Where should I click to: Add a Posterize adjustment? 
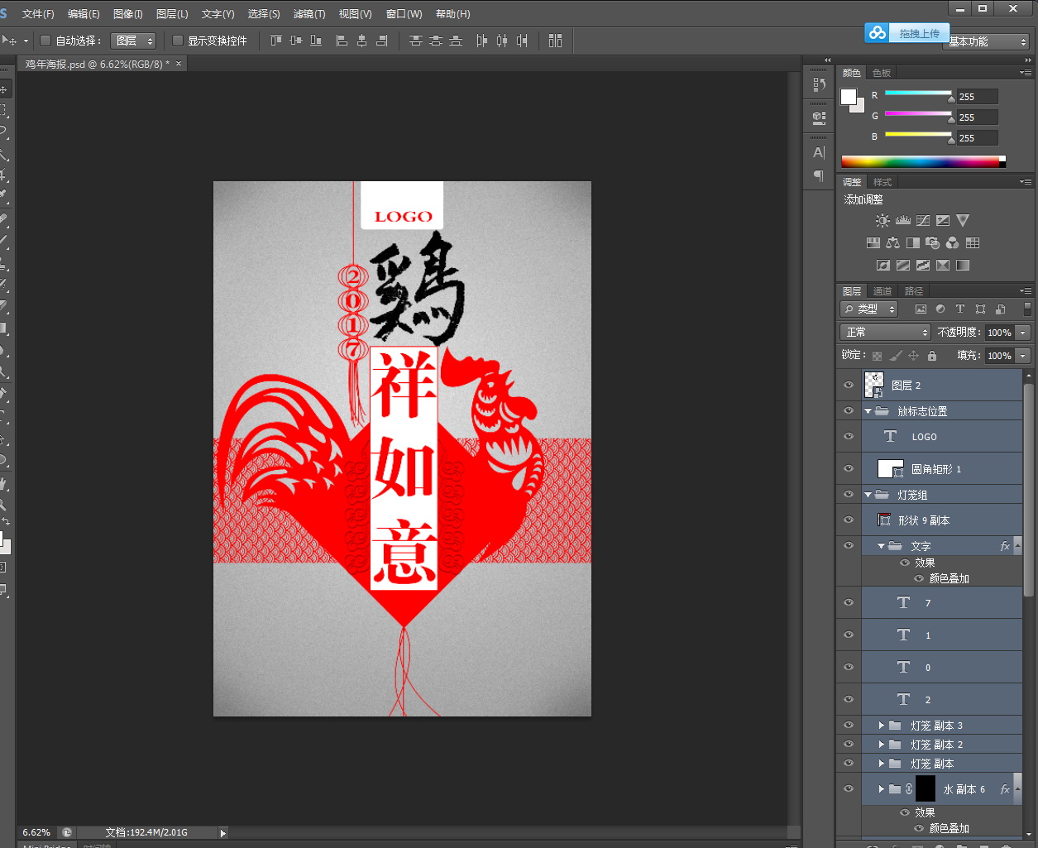903,266
